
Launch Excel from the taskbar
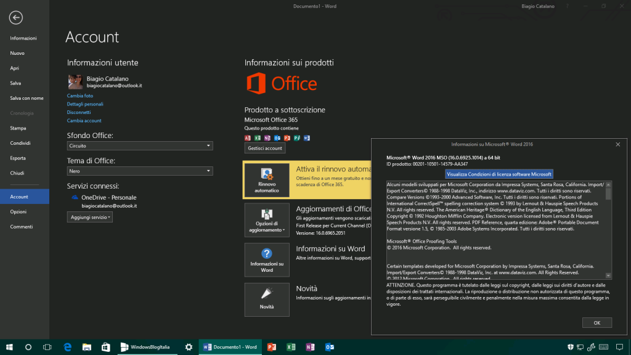[x=291, y=347]
